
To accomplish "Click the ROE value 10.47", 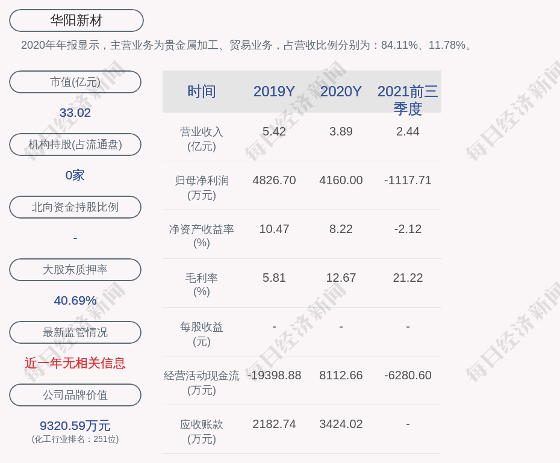I will click(275, 229).
